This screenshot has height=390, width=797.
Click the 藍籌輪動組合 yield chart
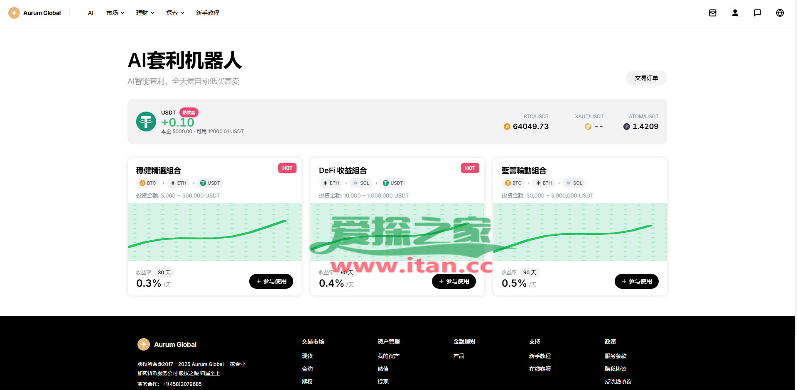[580, 232]
